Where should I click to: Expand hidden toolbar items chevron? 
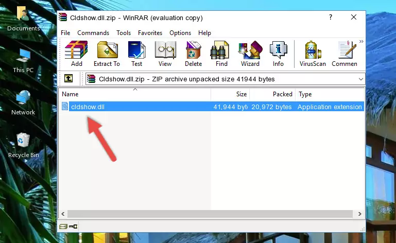point(361,41)
